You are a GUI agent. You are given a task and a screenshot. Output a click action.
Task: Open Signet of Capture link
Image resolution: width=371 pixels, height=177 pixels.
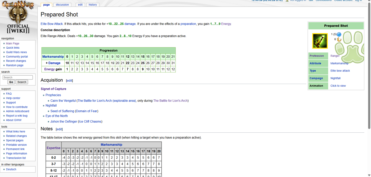tap(53, 89)
